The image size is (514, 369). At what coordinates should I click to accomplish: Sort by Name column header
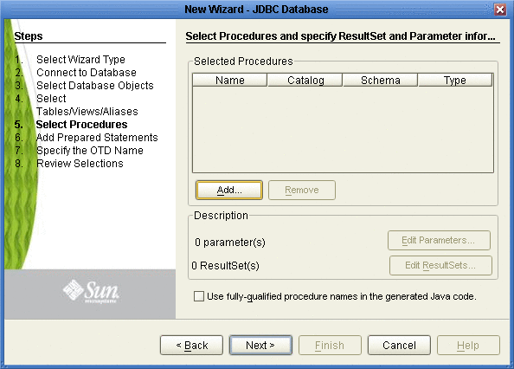tap(230, 81)
